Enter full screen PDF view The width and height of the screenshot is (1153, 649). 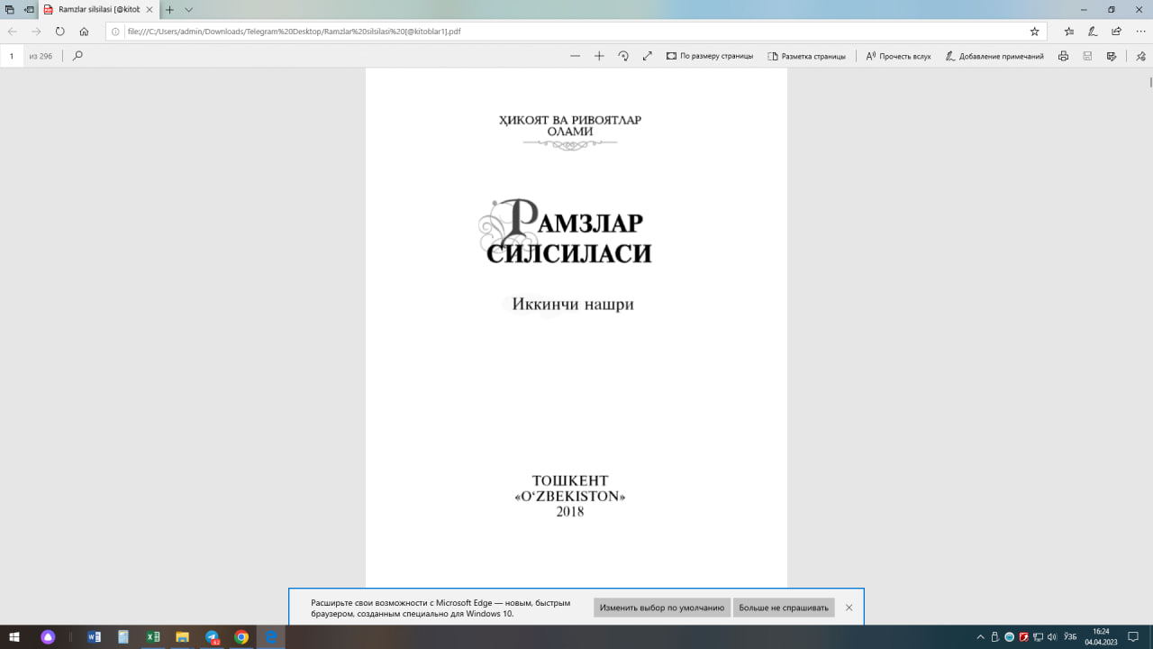[x=647, y=56]
